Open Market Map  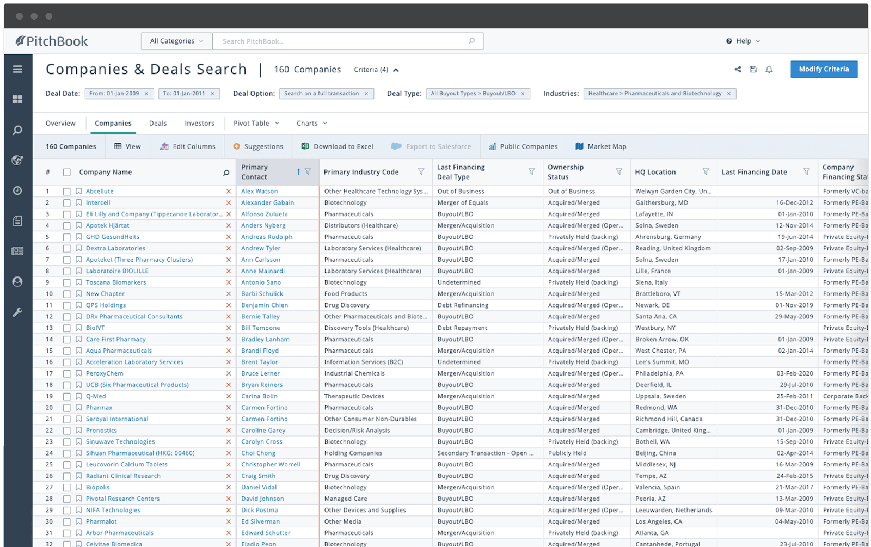pyautogui.click(x=601, y=146)
